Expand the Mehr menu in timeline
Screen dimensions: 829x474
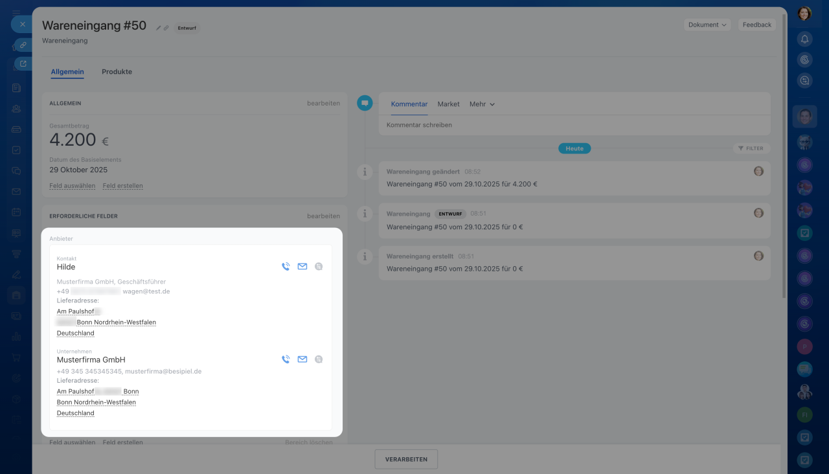click(482, 104)
